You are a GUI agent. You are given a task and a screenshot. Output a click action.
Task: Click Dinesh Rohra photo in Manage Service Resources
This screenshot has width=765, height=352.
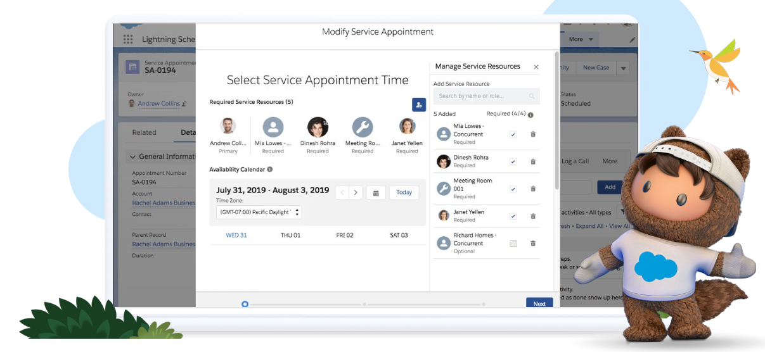444,161
